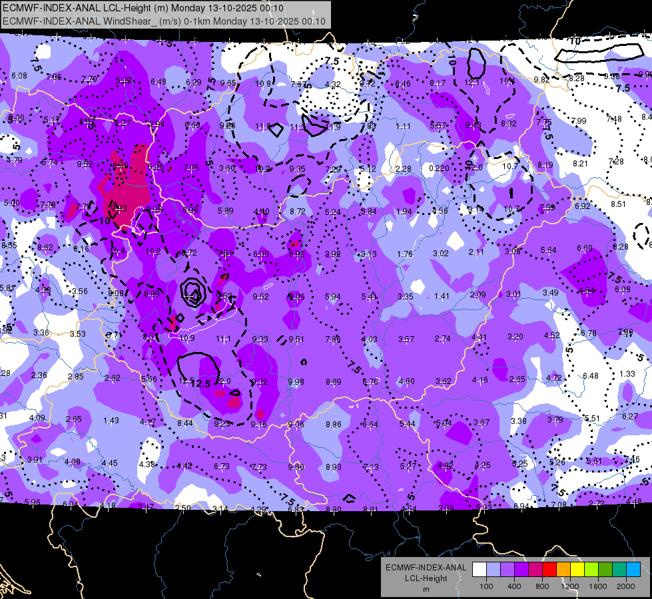Select the orange legend color swatch
This screenshot has width=652, height=599.
(x=563, y=570)
